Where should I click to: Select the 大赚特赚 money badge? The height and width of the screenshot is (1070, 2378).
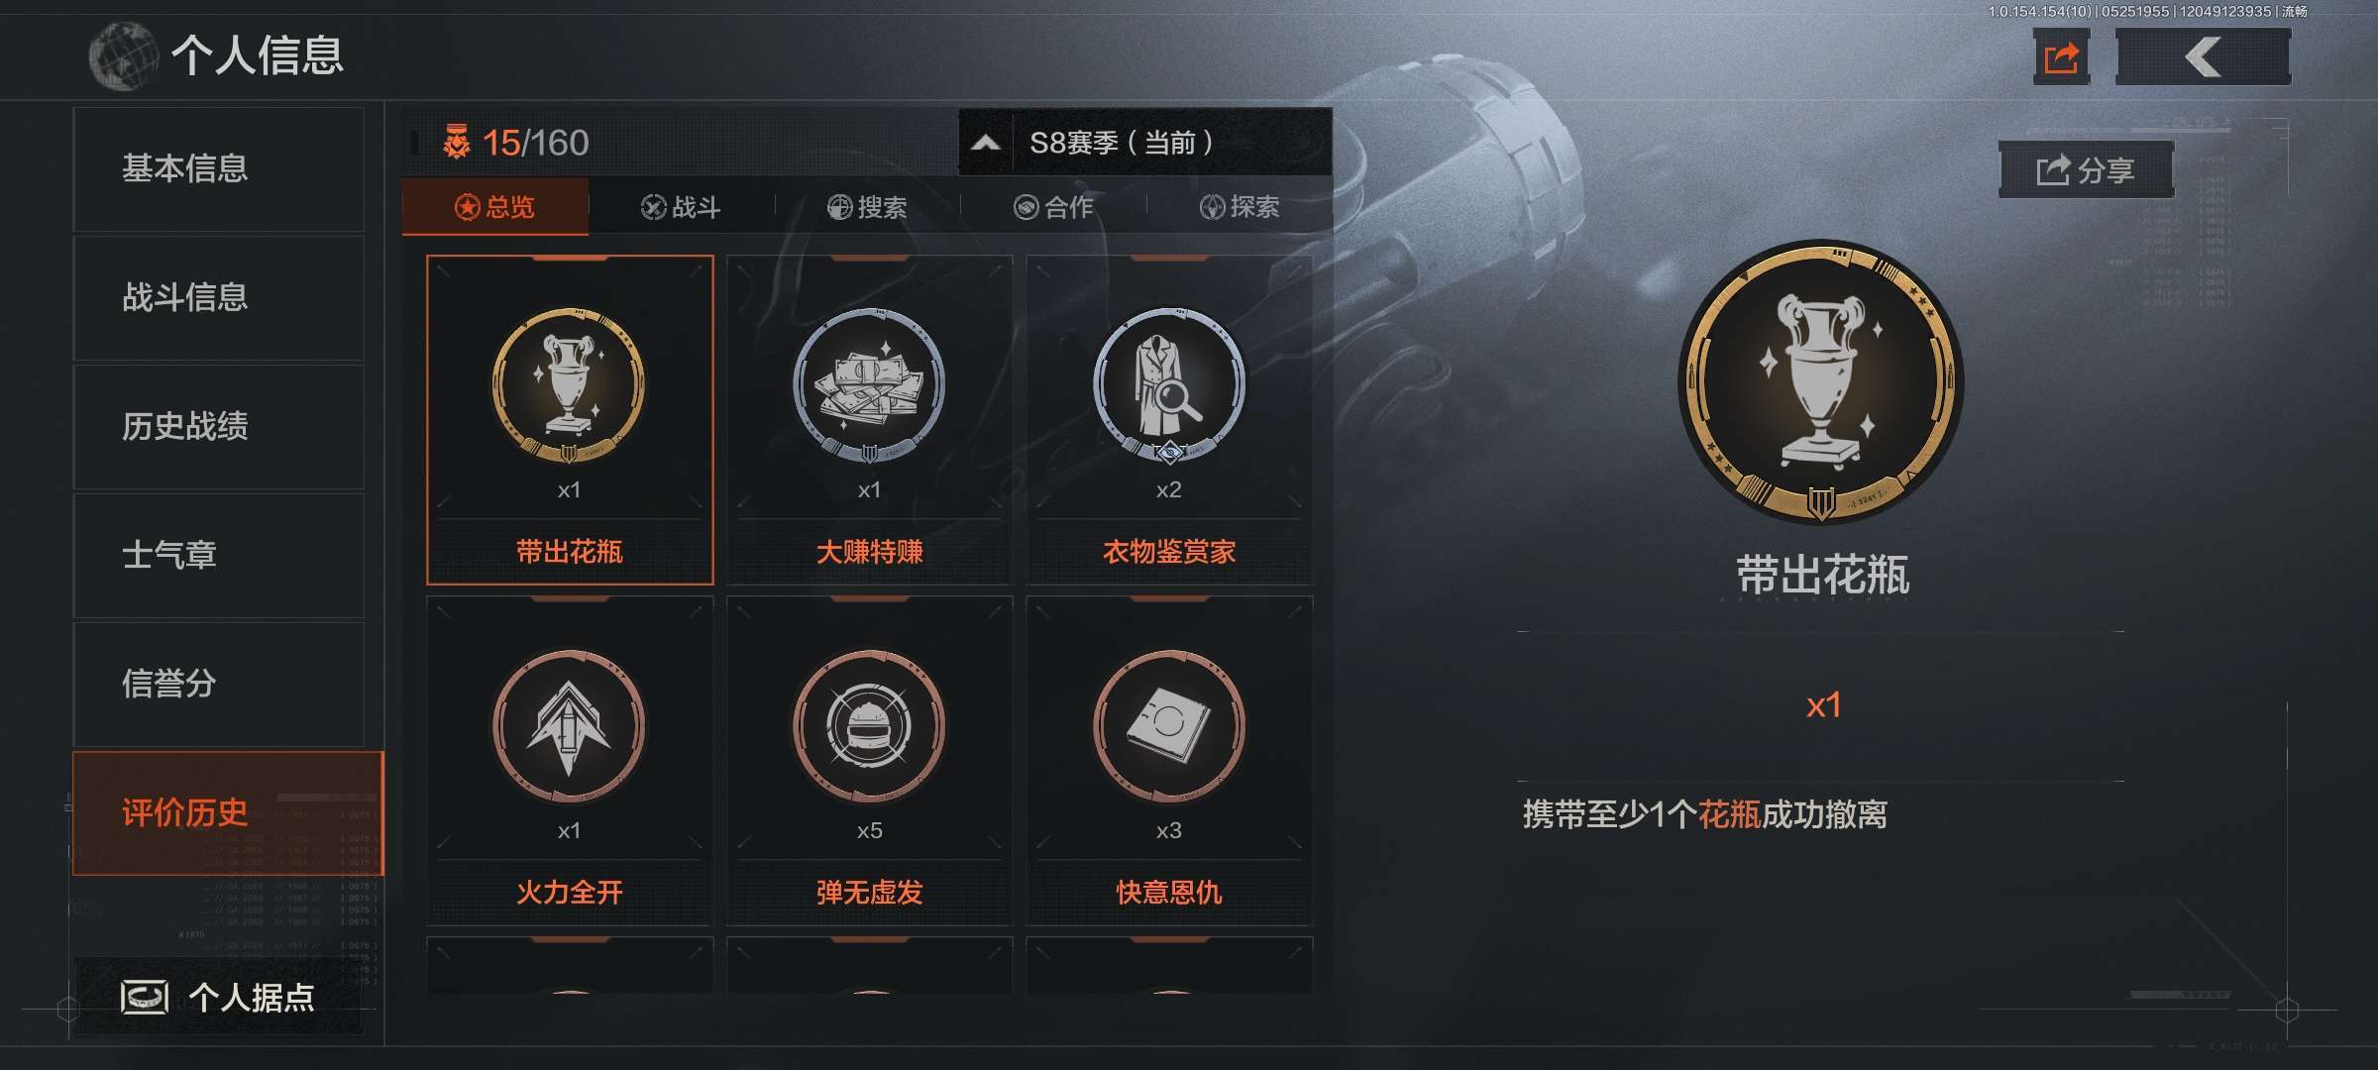point(869,420)
